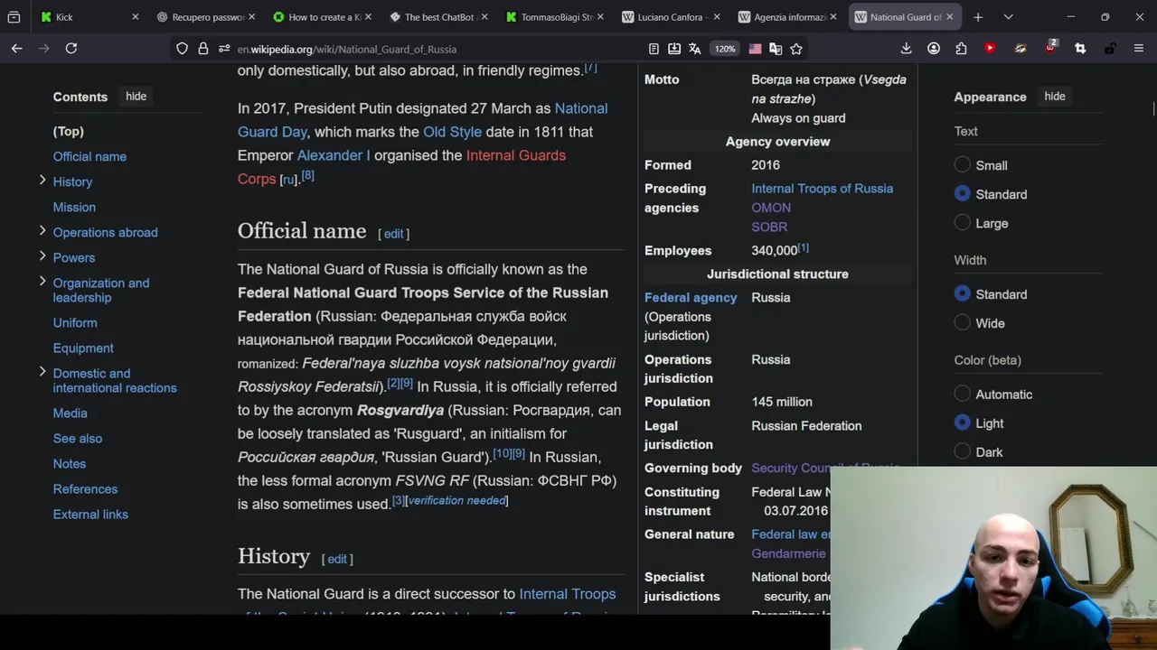1157x650 pixels.
Task: Click the language translation extension icon
Action: (x=776, y=49)
